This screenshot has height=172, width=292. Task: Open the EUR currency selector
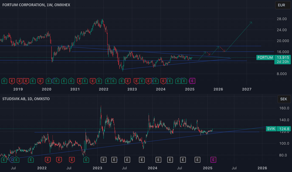click(283, 5)
